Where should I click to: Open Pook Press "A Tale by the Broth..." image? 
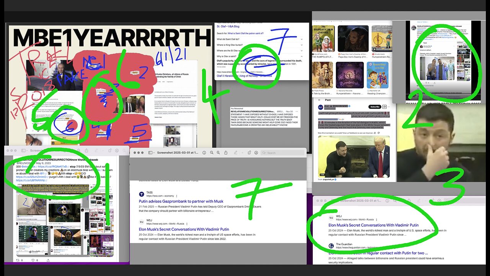pyautogui.click(x=323, y=75)
